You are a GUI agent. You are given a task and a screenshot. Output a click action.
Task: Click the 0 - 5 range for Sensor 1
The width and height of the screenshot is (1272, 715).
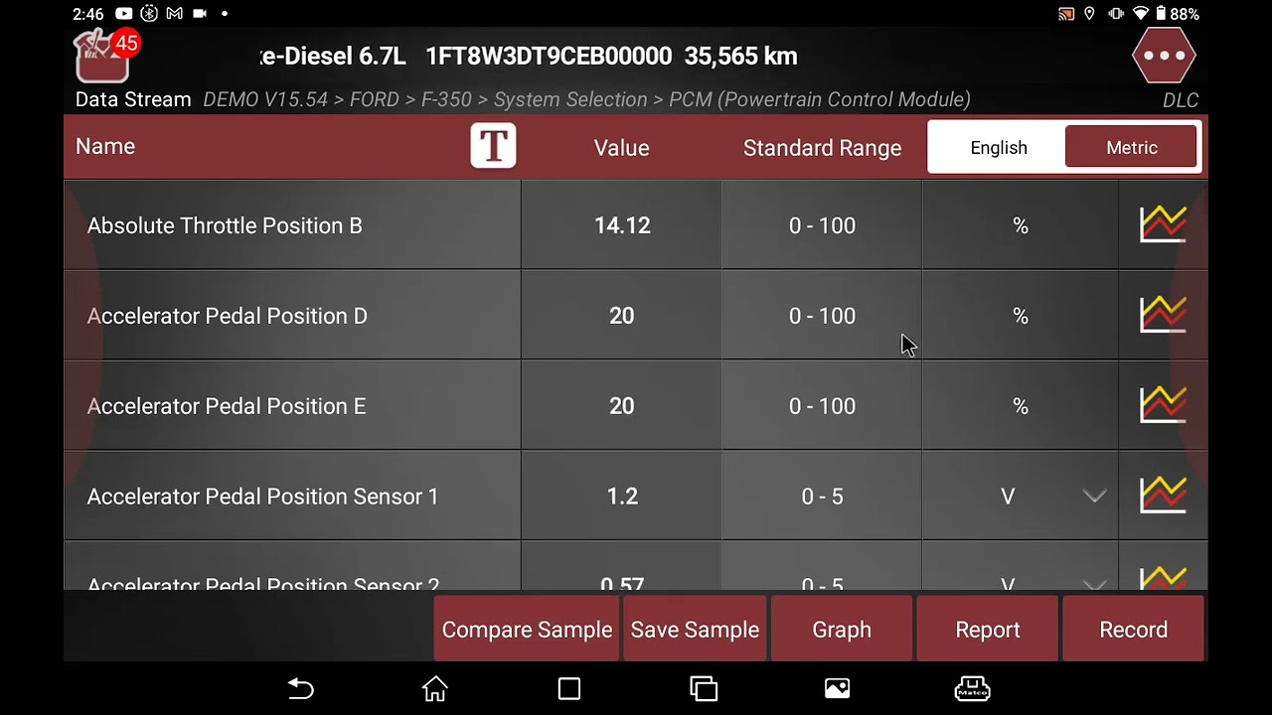[822, 497]
